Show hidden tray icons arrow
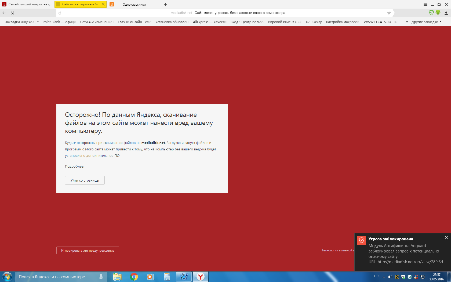 tap(384, 277)
